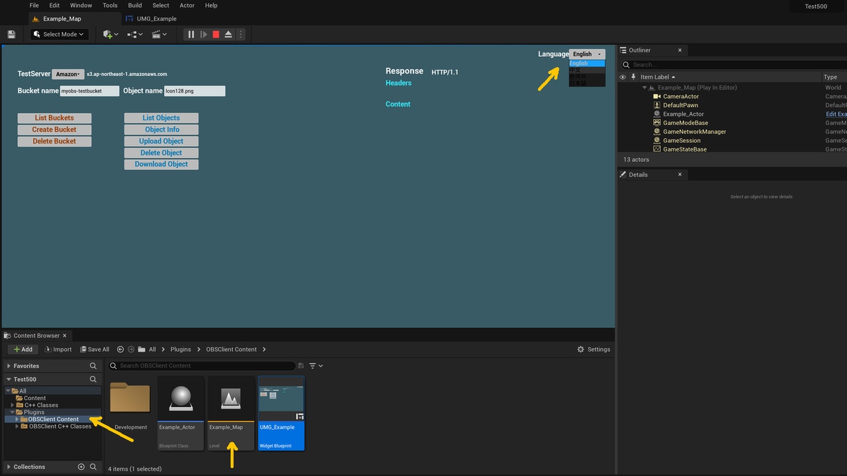Go back in Content Browser history
The width and height of the screenshot is (847, 476).
click(120, 349)
